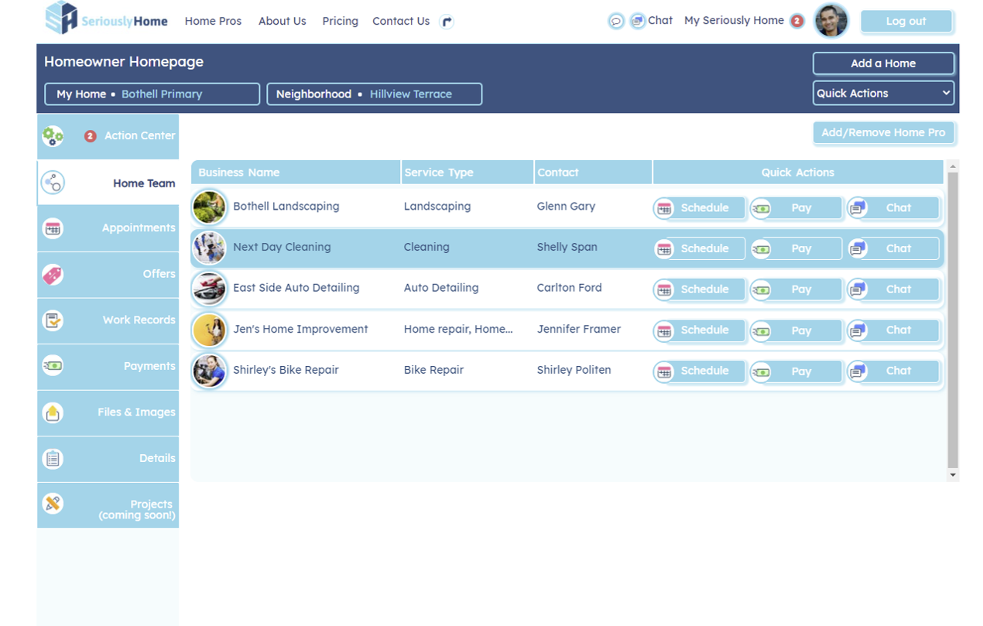Open the My Home Bothell Primary selector
Screen dimensions: 983x626
tap(152, 94)
